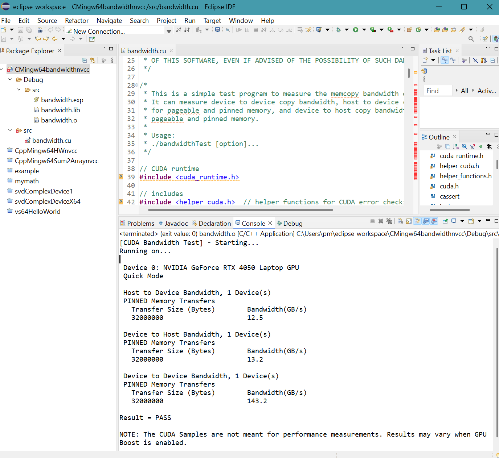Viewport: 499px width, 458px height.
Task: Click Clear Console icon
Action: tap(400, 221)
